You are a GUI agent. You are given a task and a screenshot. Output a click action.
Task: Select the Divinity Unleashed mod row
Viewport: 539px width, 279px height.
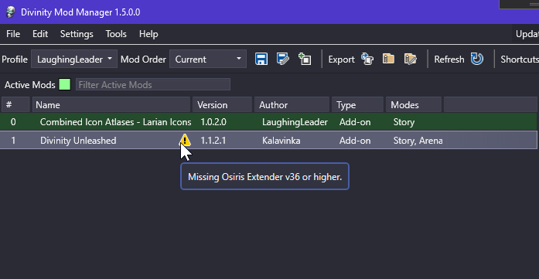click(x=268, y=140)
